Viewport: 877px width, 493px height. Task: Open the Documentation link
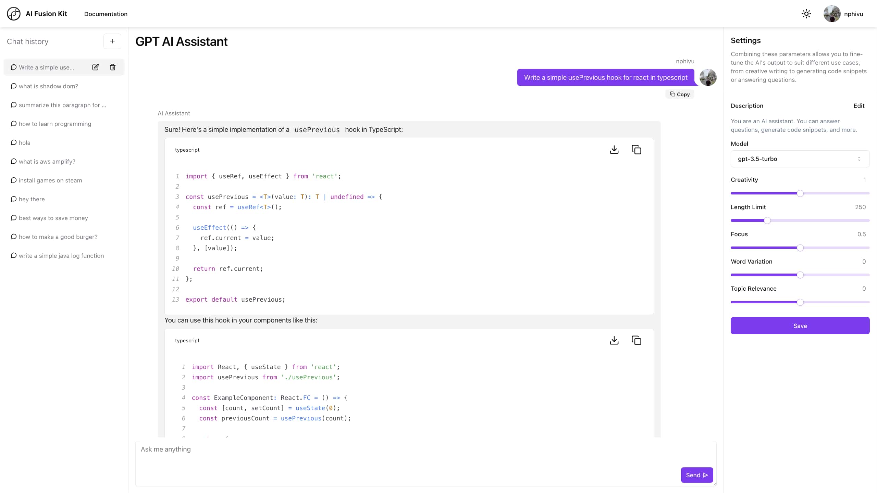pyautogui.click(x=106, y=14)
